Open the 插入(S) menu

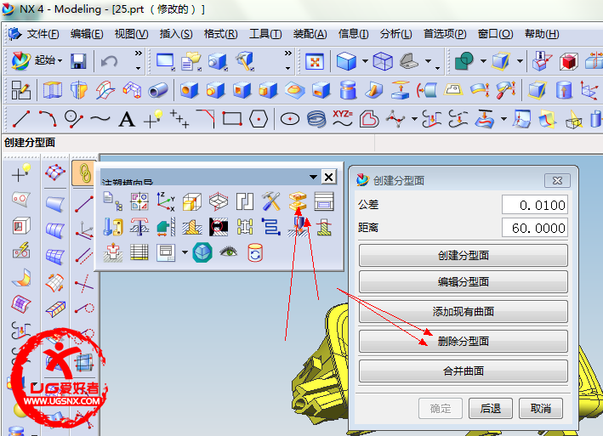click(x=176, y=34)
